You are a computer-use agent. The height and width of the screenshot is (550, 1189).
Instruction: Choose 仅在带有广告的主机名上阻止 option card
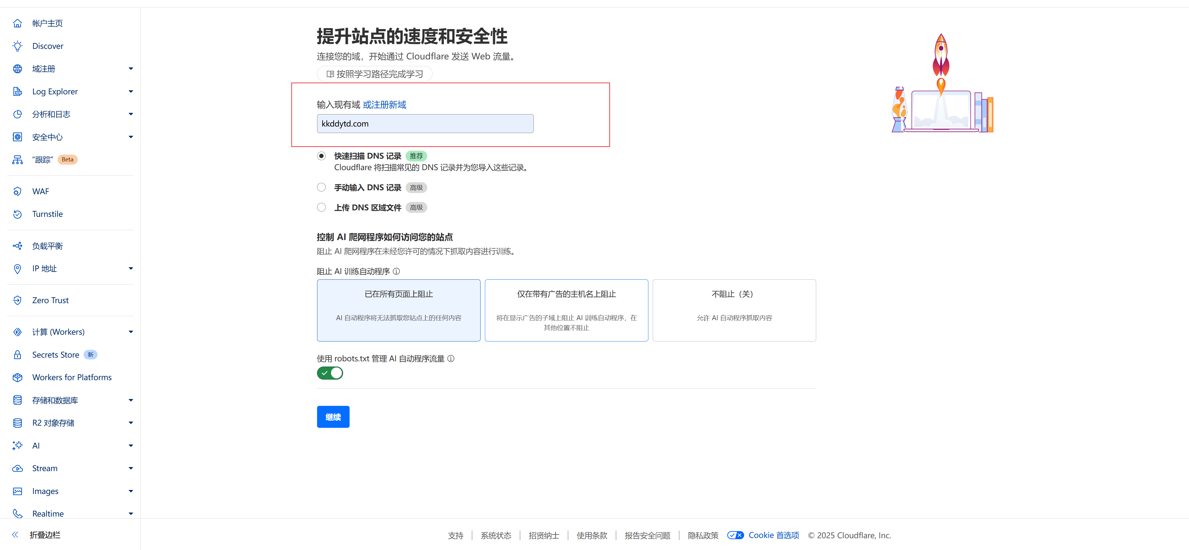(566, 310)
